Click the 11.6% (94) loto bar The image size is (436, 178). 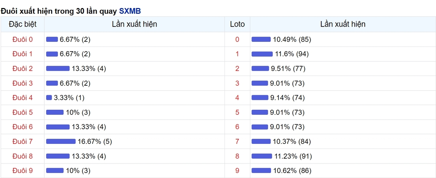coord(262,54)
